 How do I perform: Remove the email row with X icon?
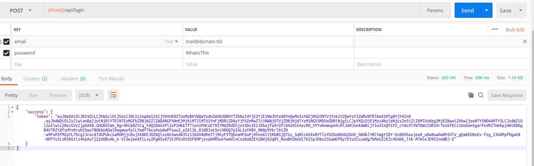(x=525, y=41)
